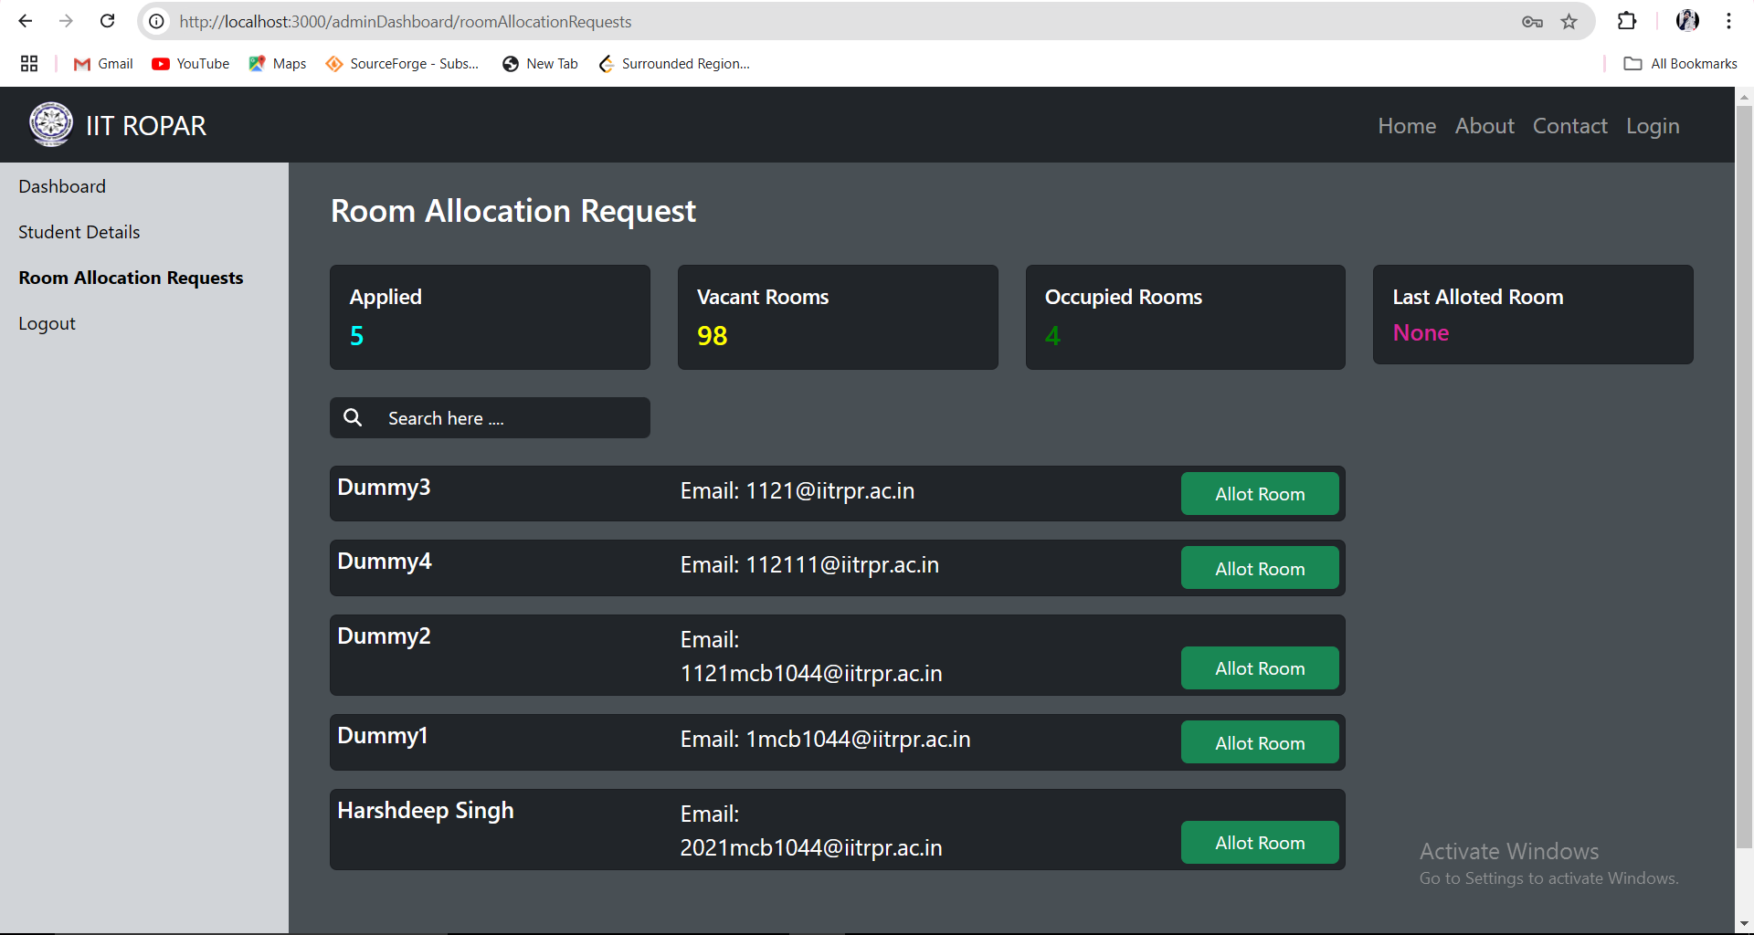This screenshot has height=935, width=1754.
Task: Open the password key icon in address bar
Action: 1532,22
